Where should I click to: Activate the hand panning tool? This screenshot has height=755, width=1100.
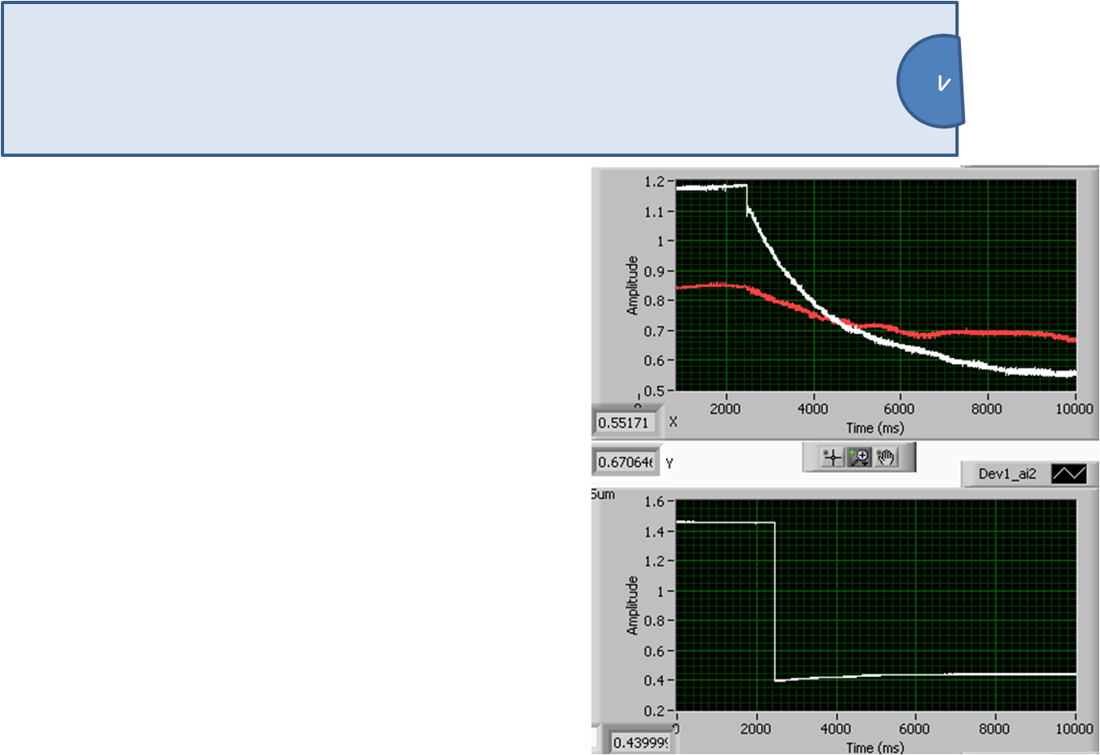886,458
